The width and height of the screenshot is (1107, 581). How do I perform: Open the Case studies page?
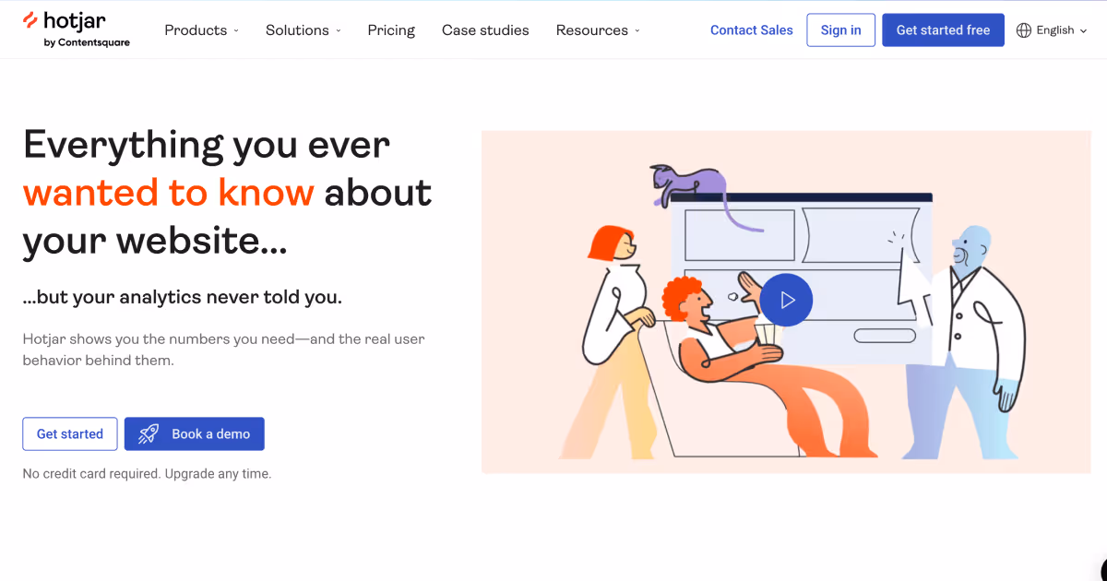point(485,30)
